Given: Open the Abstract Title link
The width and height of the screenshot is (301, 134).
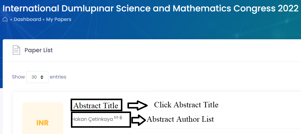Looking at the screenshot, I should point(96,105).
